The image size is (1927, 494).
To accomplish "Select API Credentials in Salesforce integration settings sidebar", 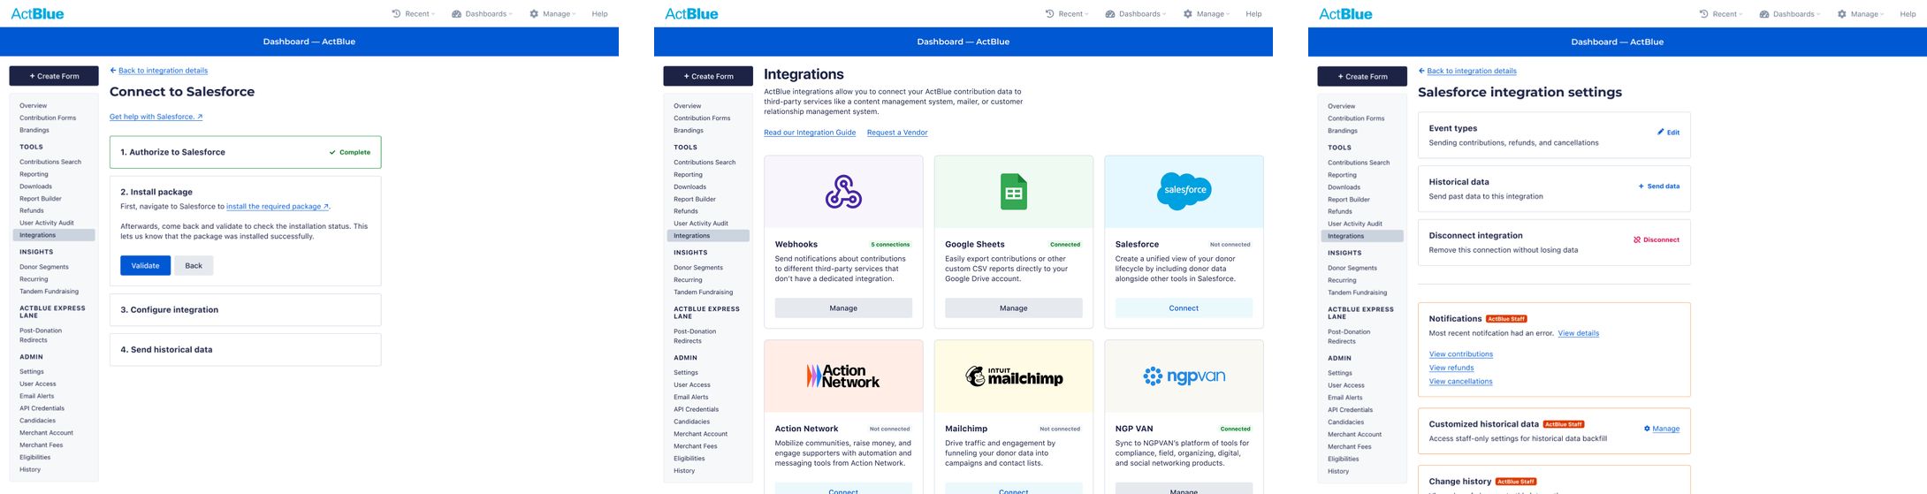I will (1350, 410).
